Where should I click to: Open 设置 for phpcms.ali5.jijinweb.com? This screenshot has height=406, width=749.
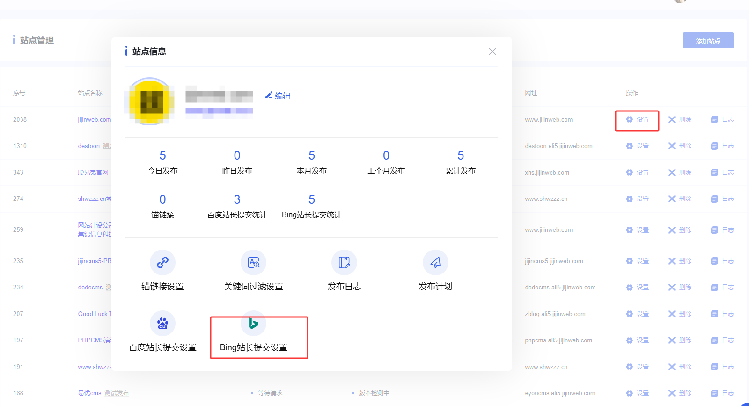click(x=638, y=340)
